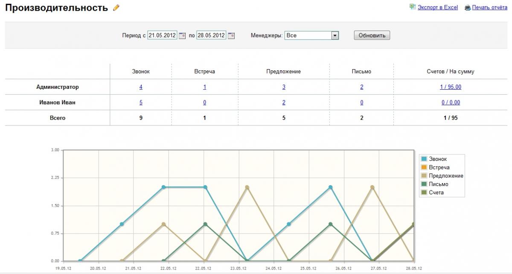The height and width of the screenshot is (274, 512).
Task: Click the end date field 28.05.2012
Action: 211,35
